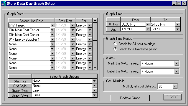
Task: Click the Graph Style row label
Action: pyautogui.click(x=20, y=95)
